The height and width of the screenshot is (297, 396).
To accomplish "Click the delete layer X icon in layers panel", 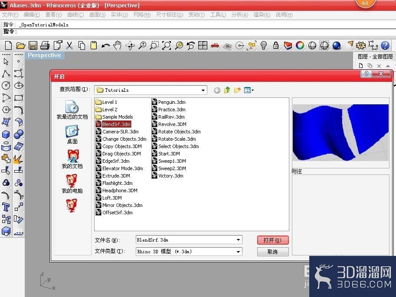I will (379, 66).
